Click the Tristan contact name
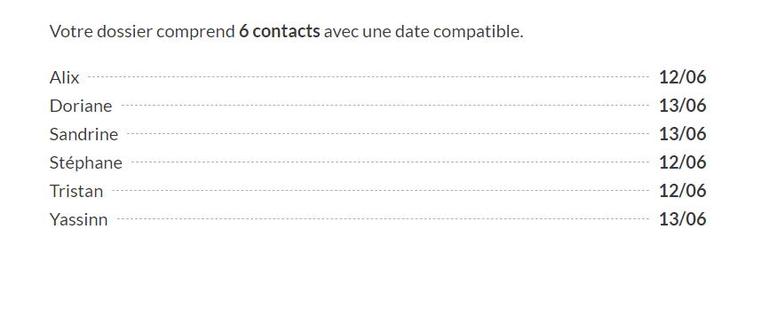The height and width of the screenshot is (324, 769). click(76, 191)
